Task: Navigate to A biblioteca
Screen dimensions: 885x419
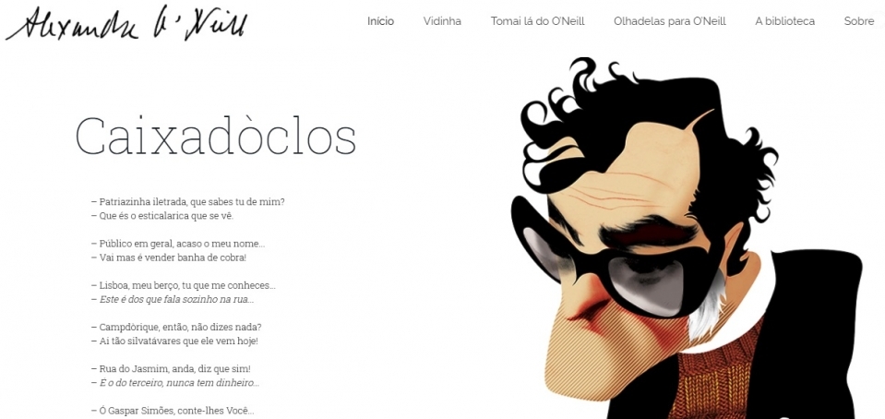Action: 784,21
